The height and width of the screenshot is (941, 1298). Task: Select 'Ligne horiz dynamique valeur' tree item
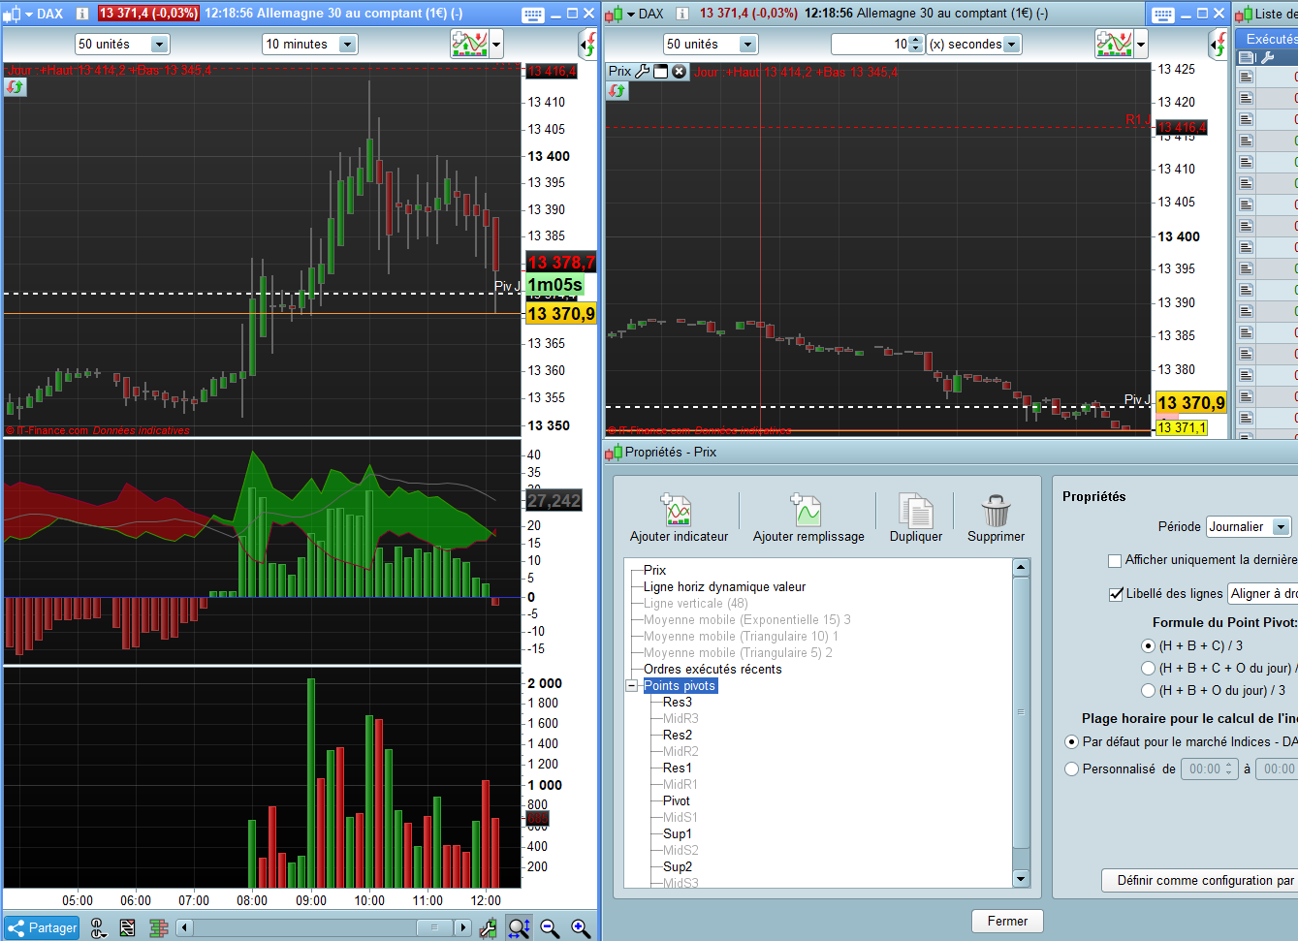724,586
